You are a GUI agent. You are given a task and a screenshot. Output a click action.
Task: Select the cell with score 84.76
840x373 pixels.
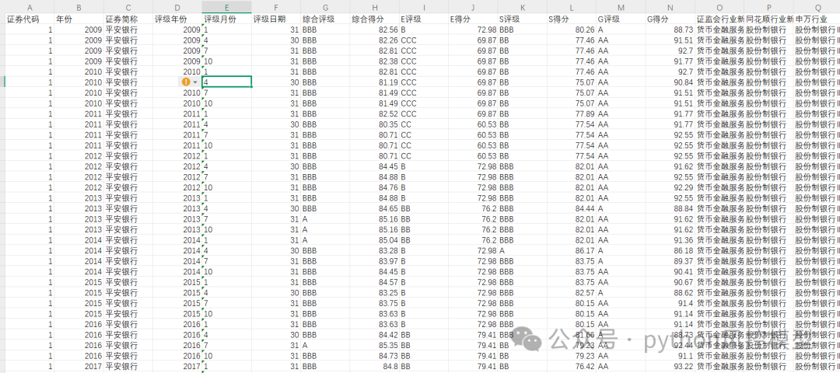374,187
